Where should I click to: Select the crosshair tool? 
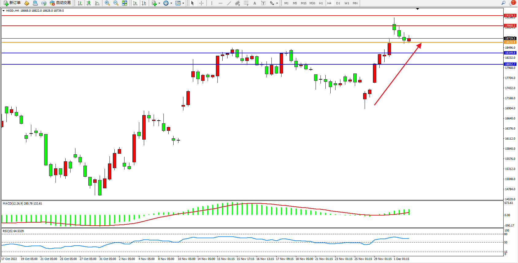pos(201,3)
